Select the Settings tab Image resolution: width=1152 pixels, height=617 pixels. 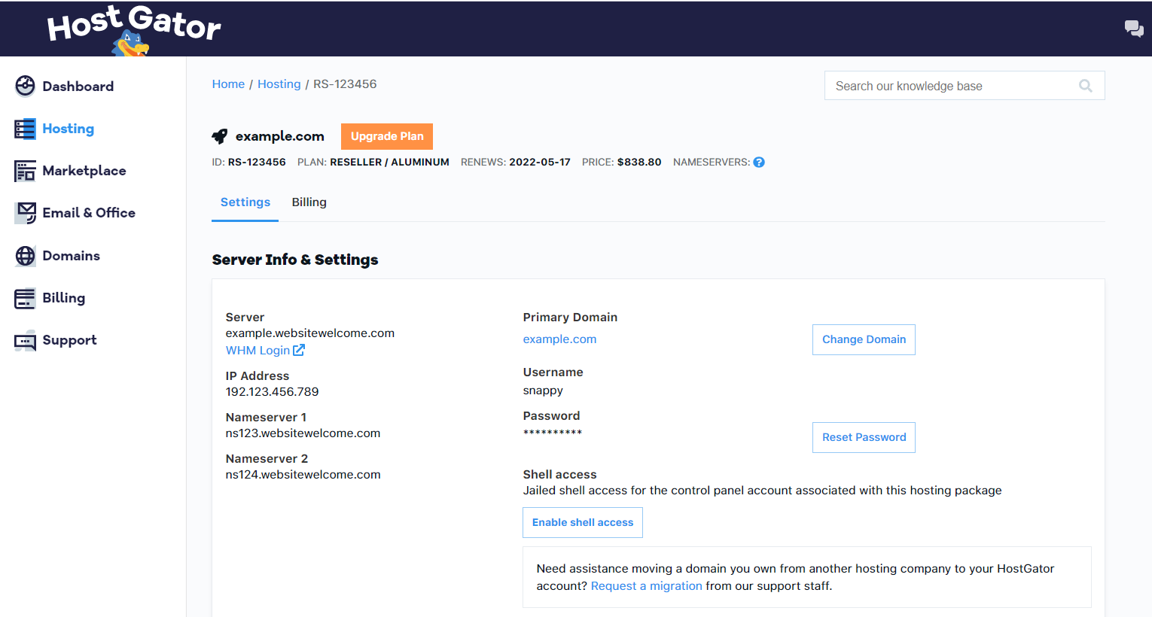(245, 202)
